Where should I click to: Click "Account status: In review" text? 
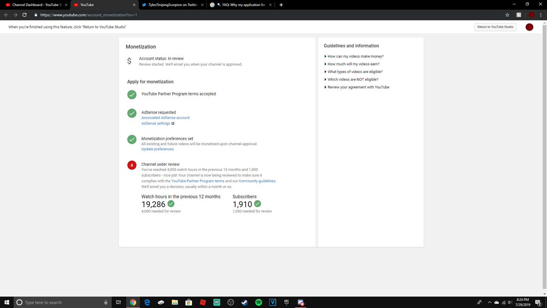tap(161, 58)
